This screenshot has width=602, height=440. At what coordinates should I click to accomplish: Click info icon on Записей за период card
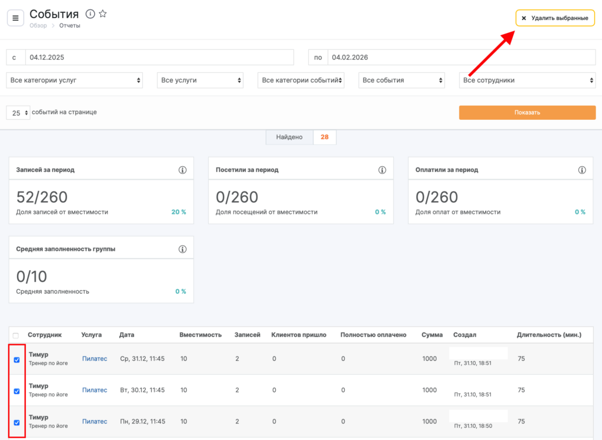pos(182,170)
